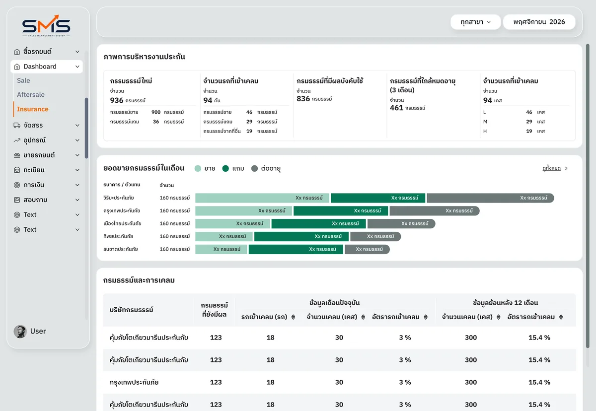Expand the การเงิน menu chevron
The width and height of the screenshot is (596, 411).
77,185
